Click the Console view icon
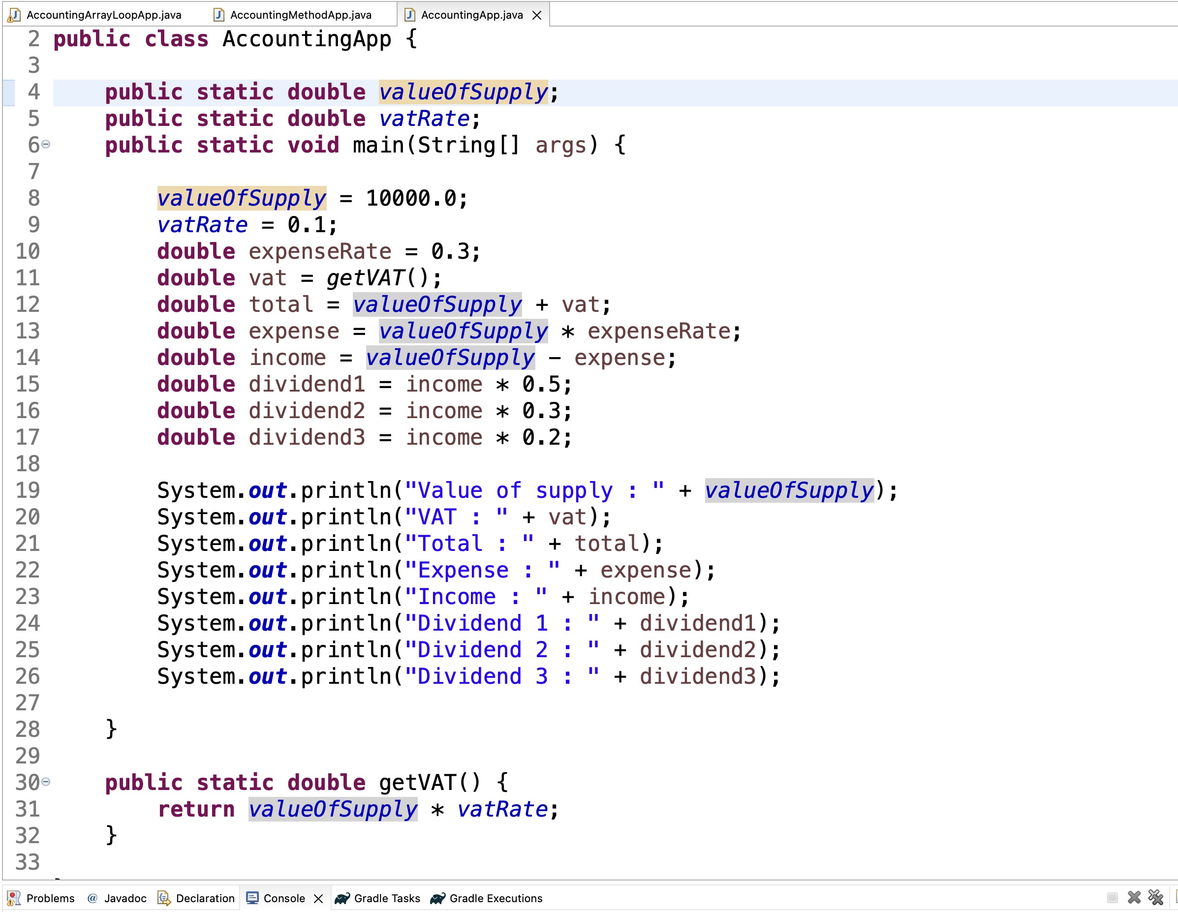The width and height of the screenshot is (1178, 912). tap(252, 898)
